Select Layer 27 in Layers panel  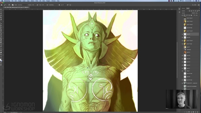(x=189, y=34)
